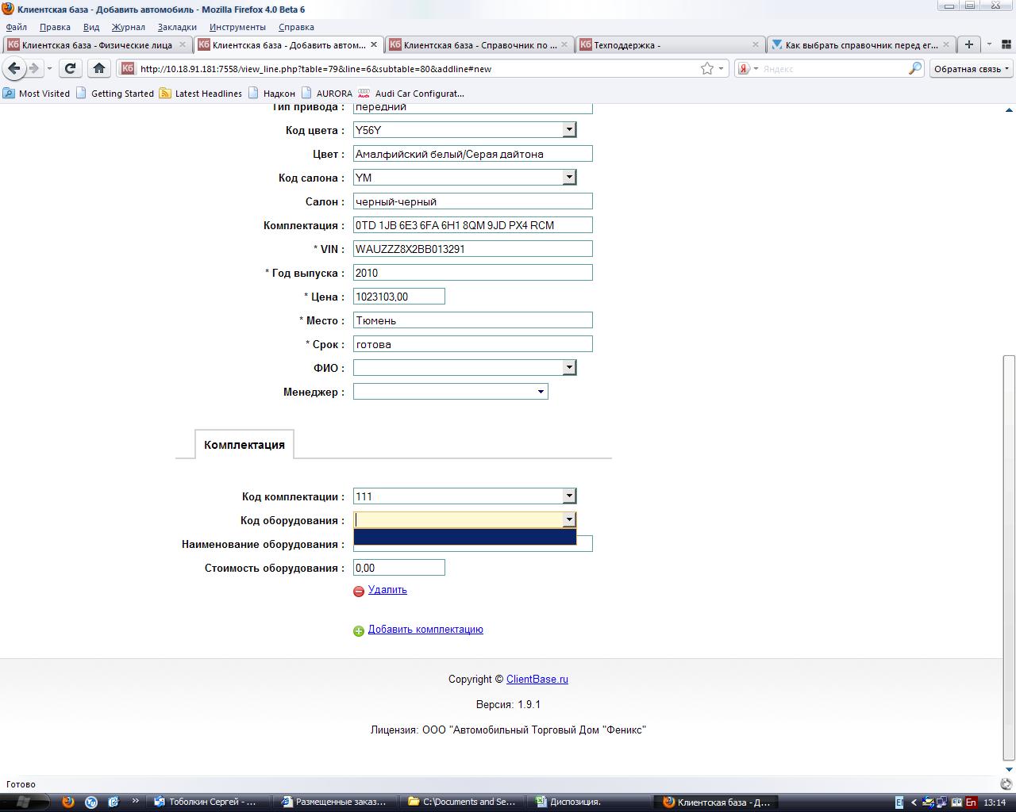Image resolution: width=1016 pixels, height=812 pixels.
Task: Expand the Код цвета dropdown
Action: coord(569,129)
